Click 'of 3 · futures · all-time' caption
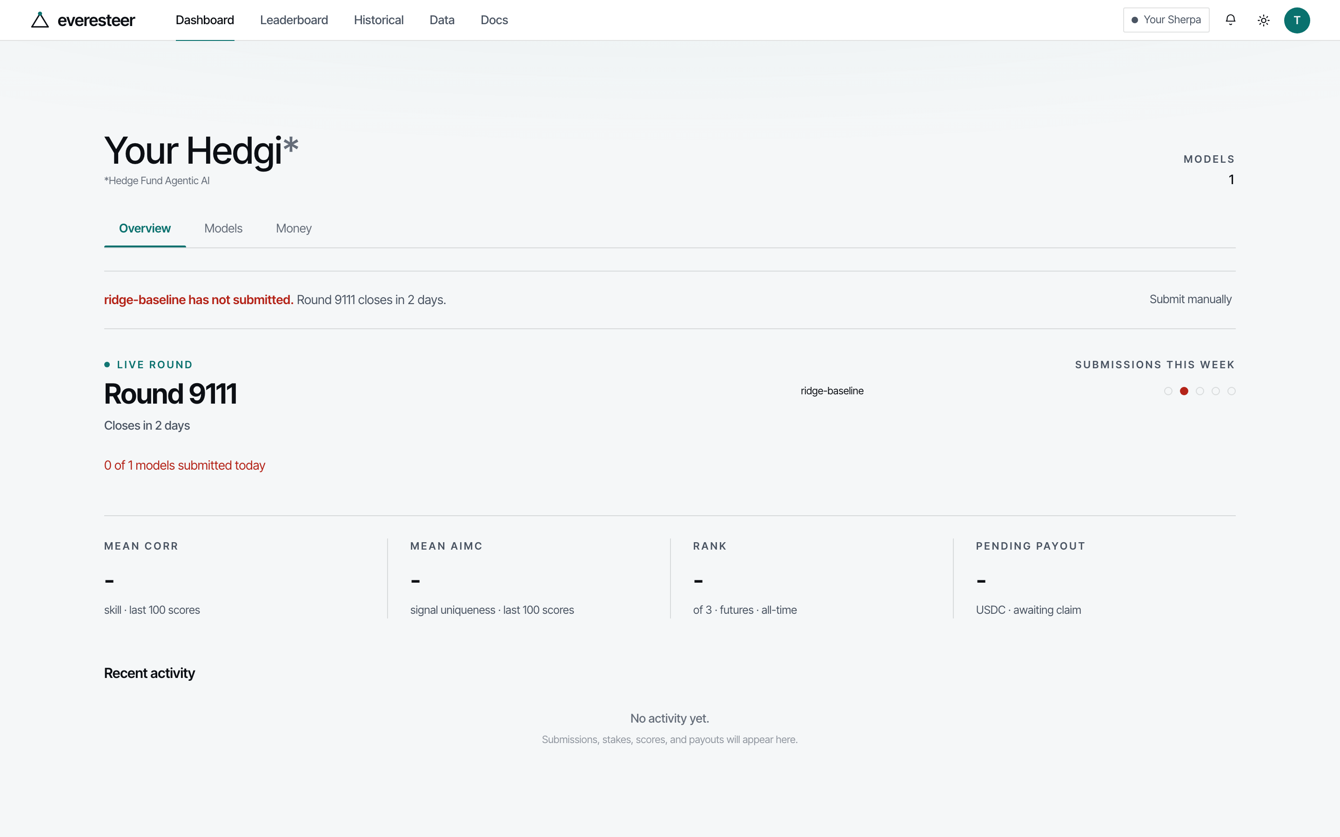Viewport: 1340px width, 837px height. point(745,610)
